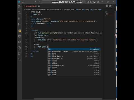Open the Run and Debug view
Screen dimensions: 134x100
click(19, 24)
